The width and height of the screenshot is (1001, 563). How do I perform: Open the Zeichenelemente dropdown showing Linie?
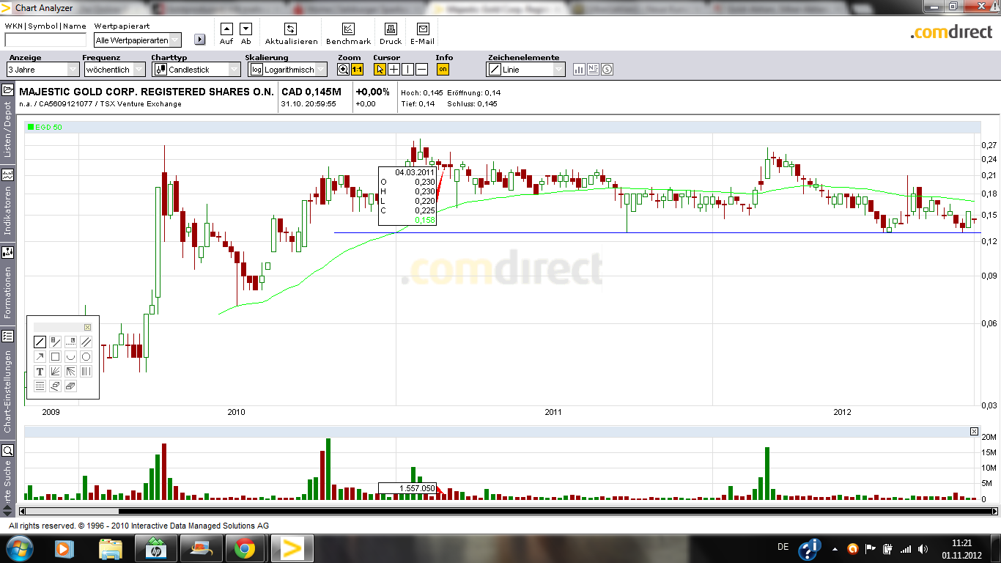(x=527, y=70)
